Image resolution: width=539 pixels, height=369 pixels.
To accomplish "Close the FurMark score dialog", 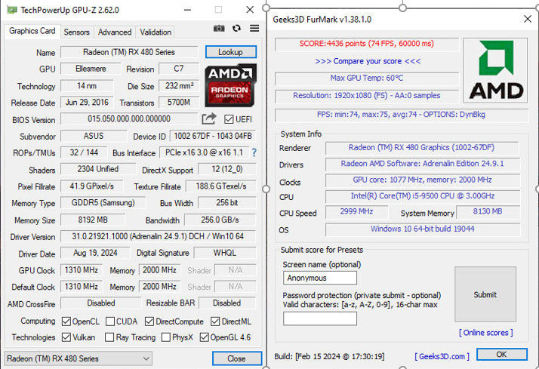I will tap(528, 19).
